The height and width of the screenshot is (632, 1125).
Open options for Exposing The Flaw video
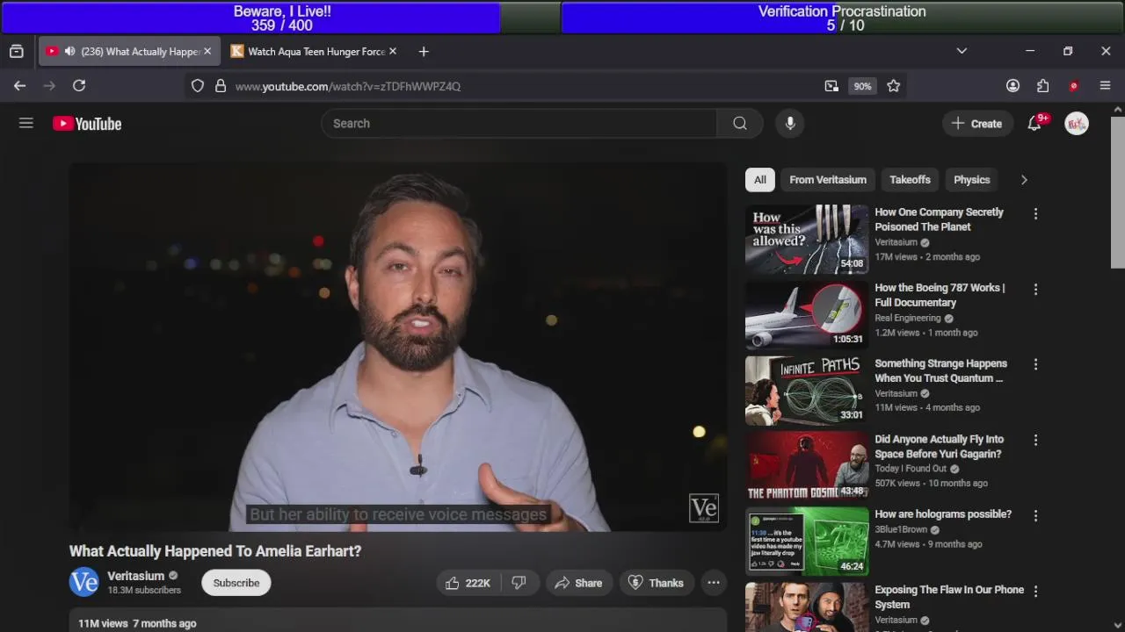point(1035,591)
